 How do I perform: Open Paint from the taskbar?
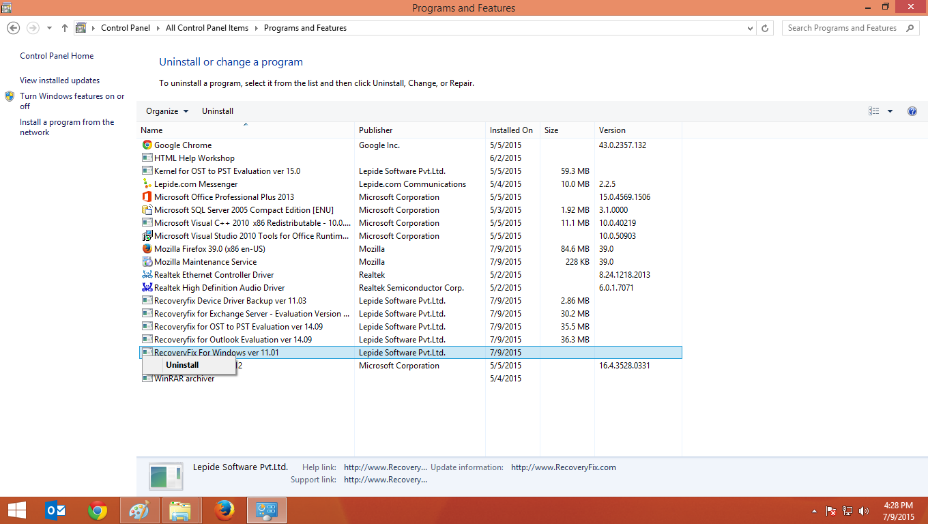(x=139, y=510)
